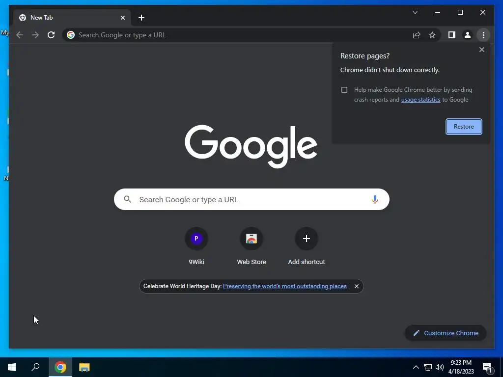The width and height of the screenshot is (503, 377).
Task: Click Customize Chrome button
Action: tap(446, 333)
